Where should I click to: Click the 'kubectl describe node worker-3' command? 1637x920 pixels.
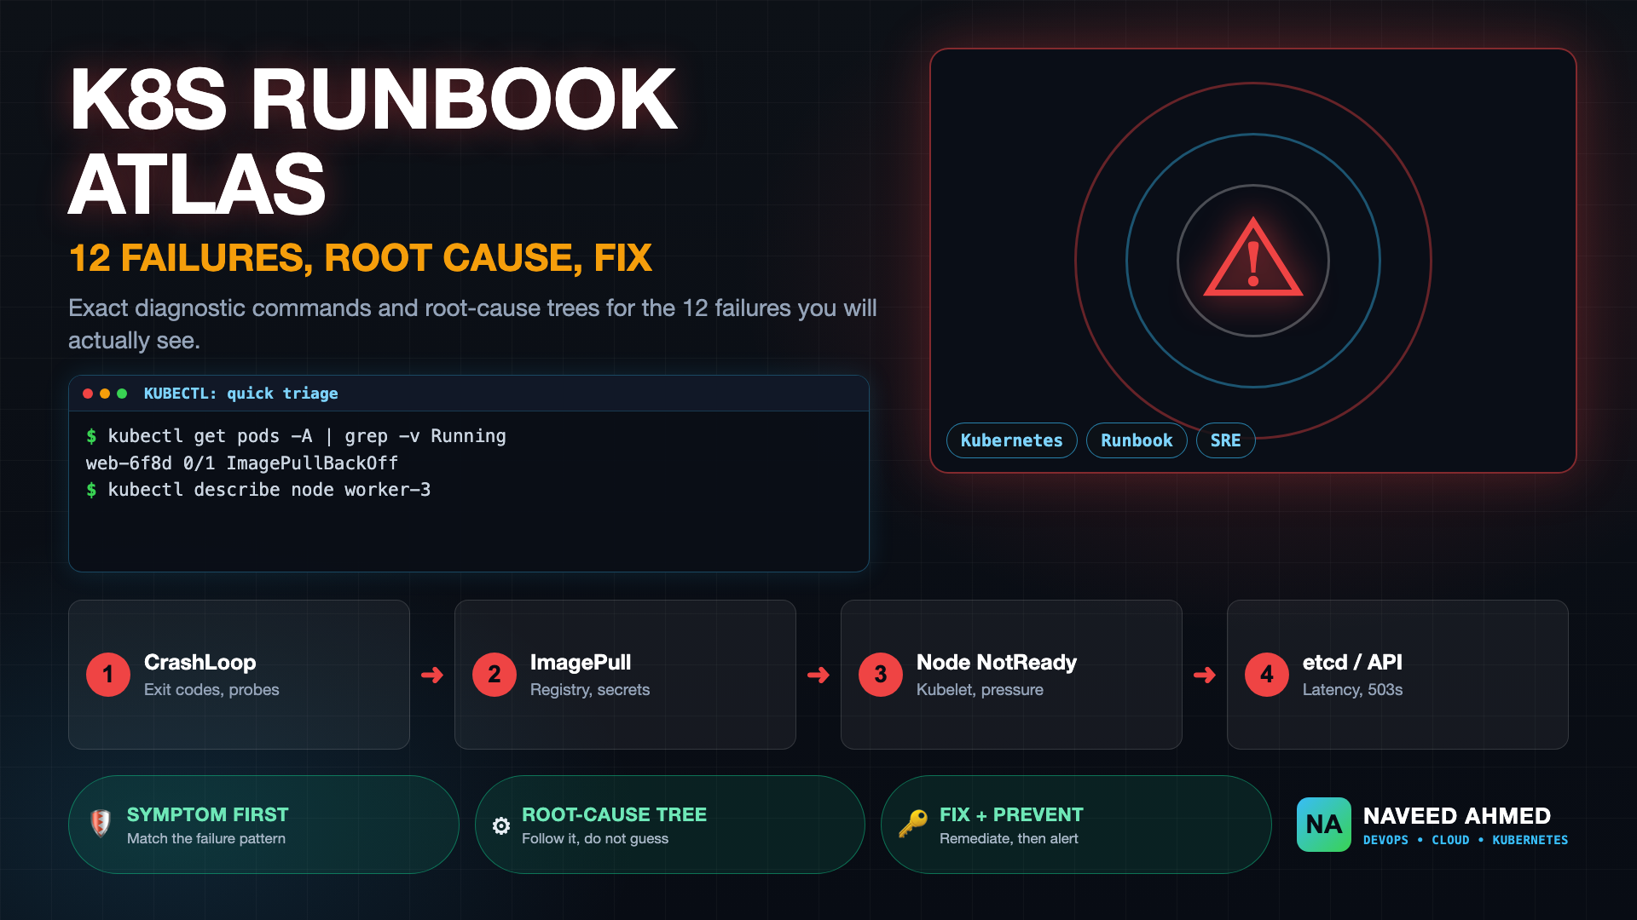point(258,490)
